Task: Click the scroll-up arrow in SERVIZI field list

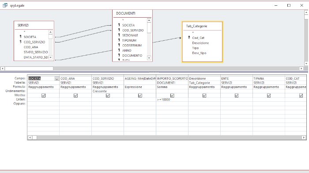Action: tap(50, 32)
